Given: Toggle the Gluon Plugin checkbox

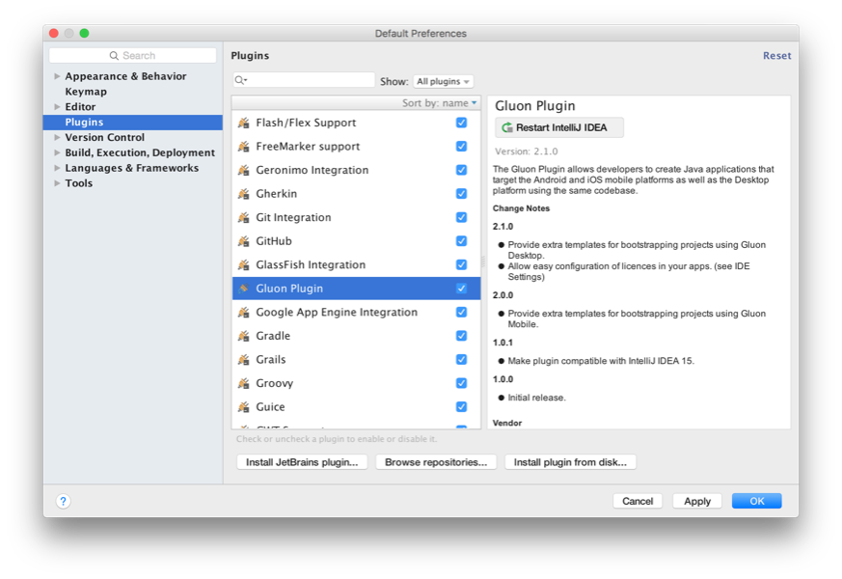Looking at the screenshot, I should [x=461, y=289].
